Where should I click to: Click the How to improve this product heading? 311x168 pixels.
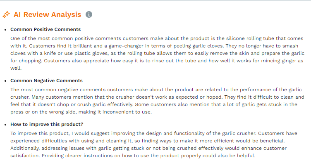coord(47,124)
